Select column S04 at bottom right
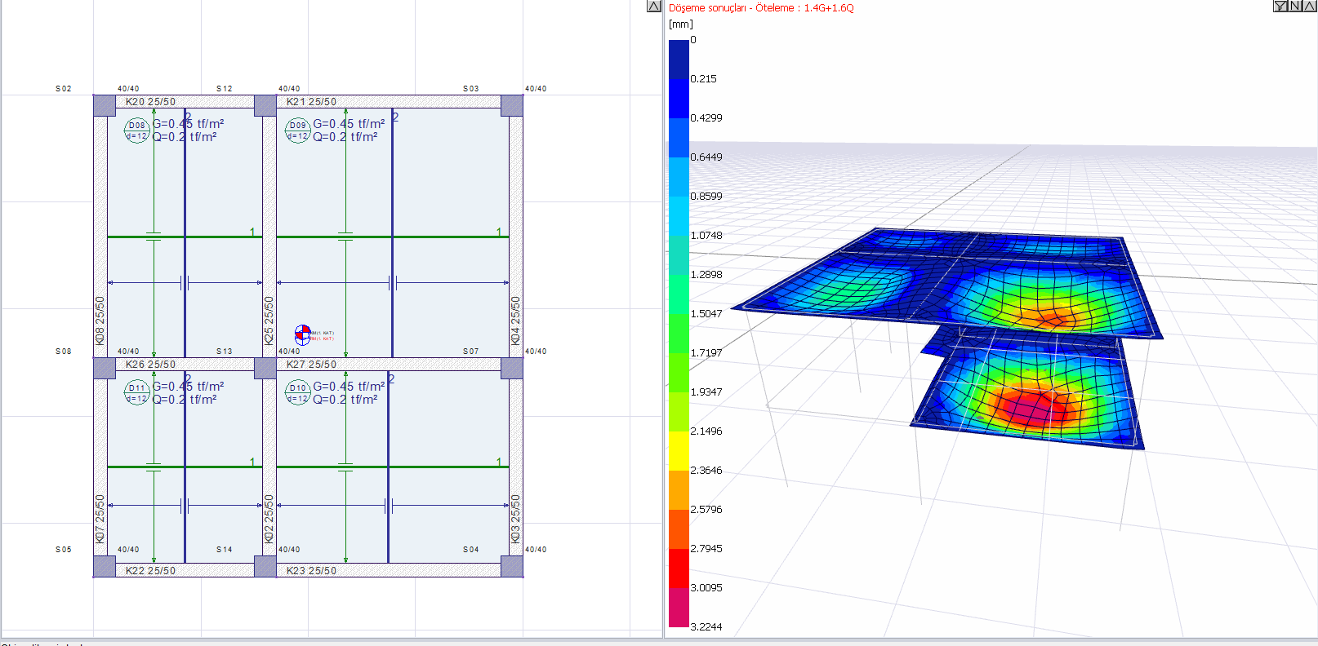1318x646 pixels. pyautogui.click(x=512, y=567)
